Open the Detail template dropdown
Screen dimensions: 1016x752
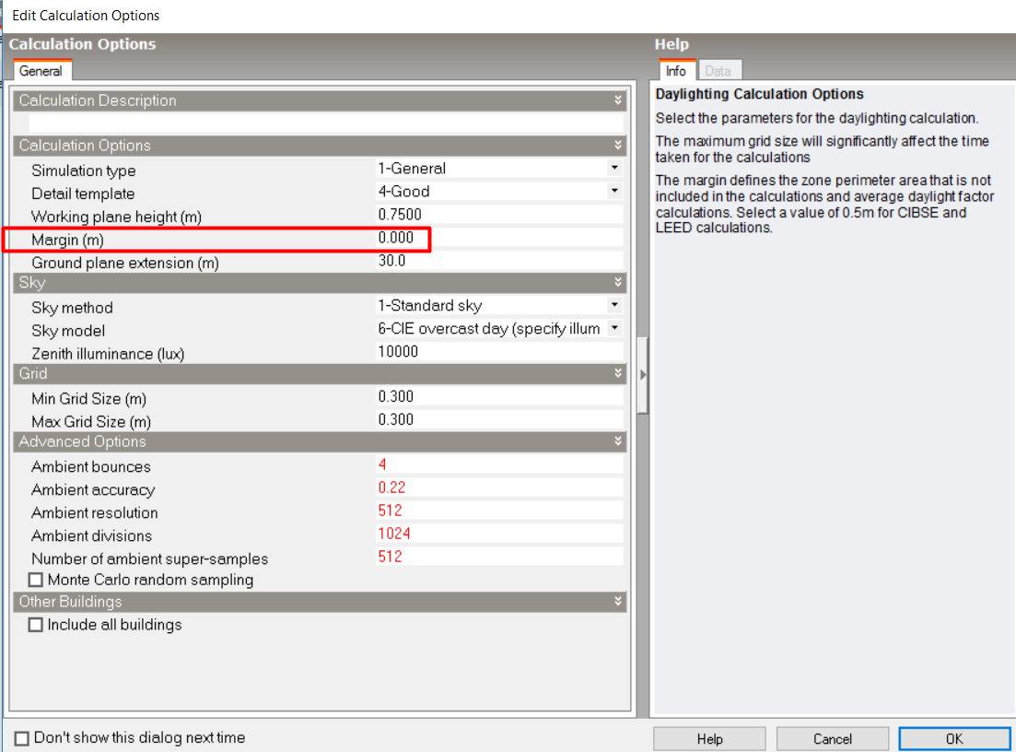click(614, 192)
